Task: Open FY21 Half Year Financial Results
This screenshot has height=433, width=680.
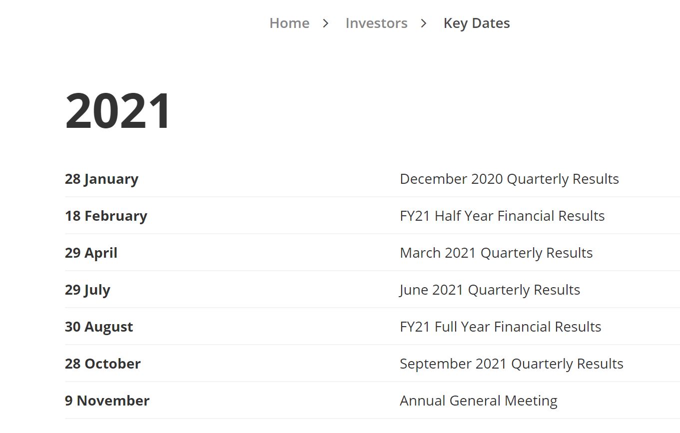Action: click(502, 216)
